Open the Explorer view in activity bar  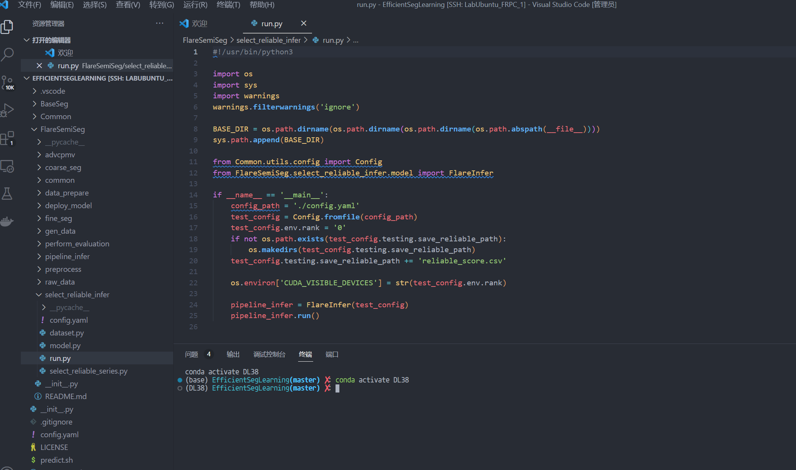click(x=7, y=27)
